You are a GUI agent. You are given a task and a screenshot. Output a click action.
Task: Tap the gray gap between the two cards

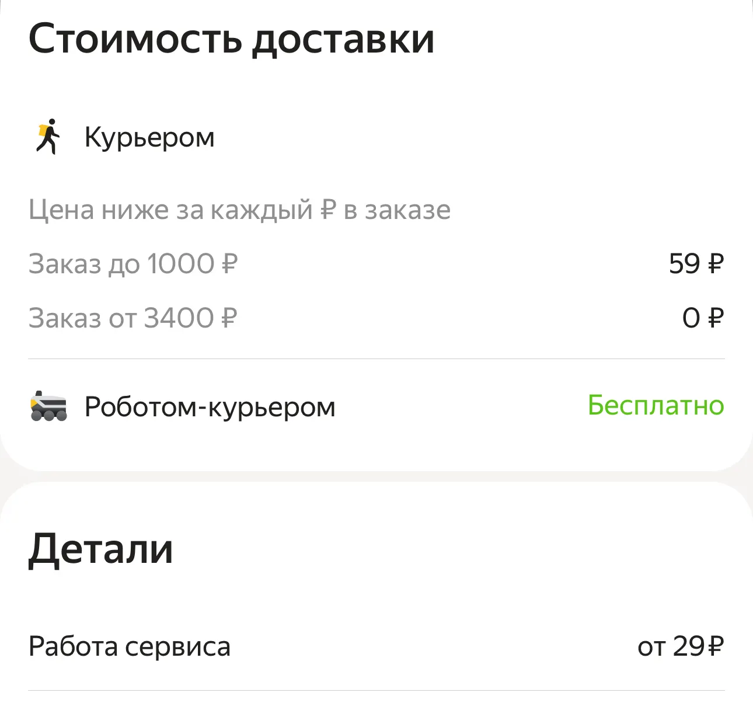coord(376,476)
